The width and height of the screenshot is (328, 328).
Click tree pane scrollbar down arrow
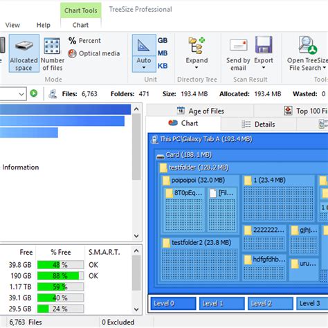click(x=136, y=236)
